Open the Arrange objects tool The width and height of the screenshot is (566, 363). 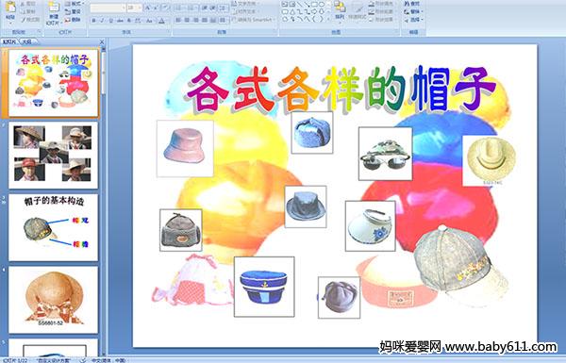(x=340, y=10)
